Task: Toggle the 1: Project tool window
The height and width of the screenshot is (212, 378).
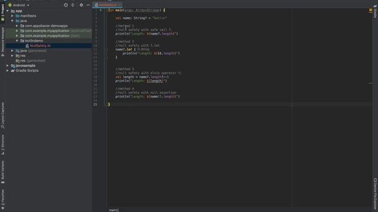Action: (2, 13)
